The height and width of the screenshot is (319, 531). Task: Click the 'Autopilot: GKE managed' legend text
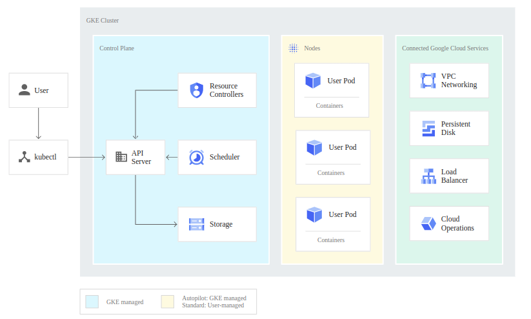click(214, 298)
